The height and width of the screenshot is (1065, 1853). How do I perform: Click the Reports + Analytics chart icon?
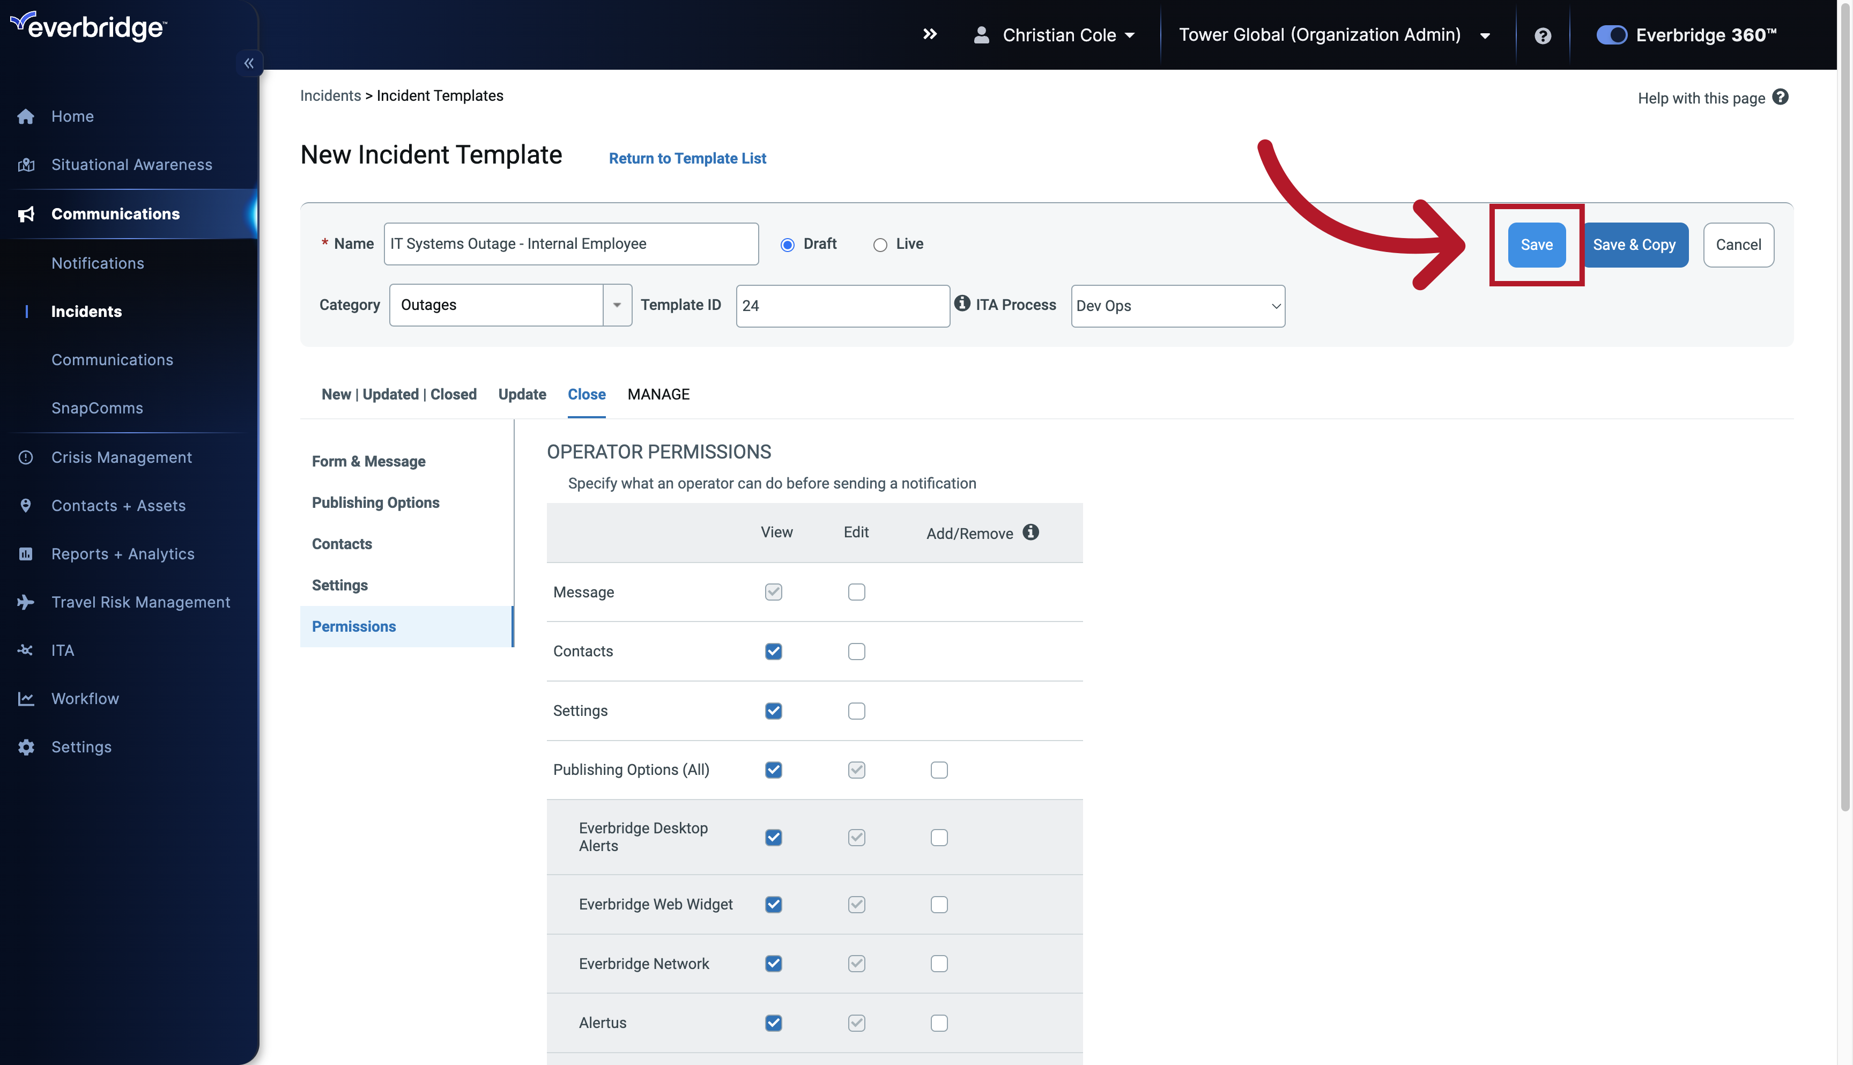pos(26,554)
